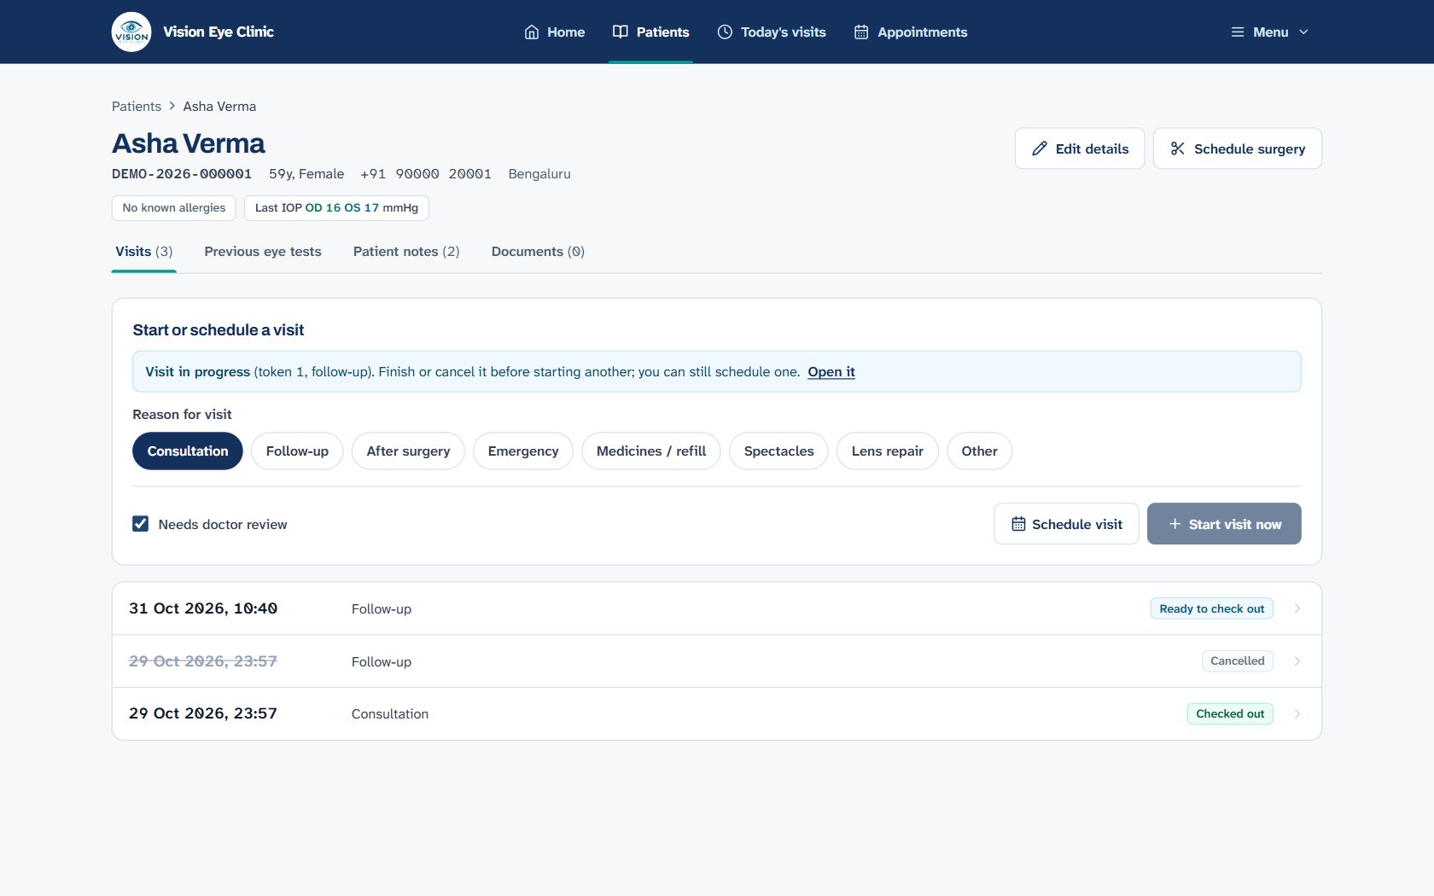The height and width of the screenshot is (896, 1434).
Task: Choose the Spectacles reason chip
Action: click(x=778, y=451)
